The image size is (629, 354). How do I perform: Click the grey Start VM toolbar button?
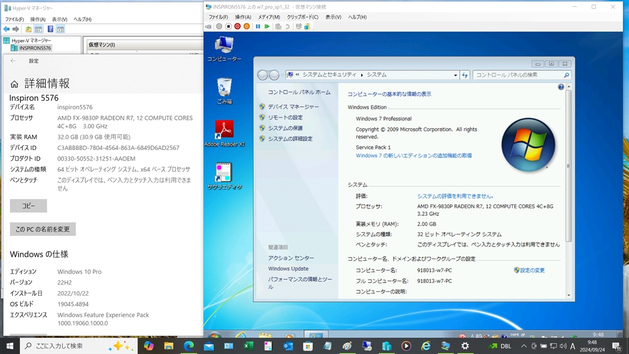coord(219,26)
